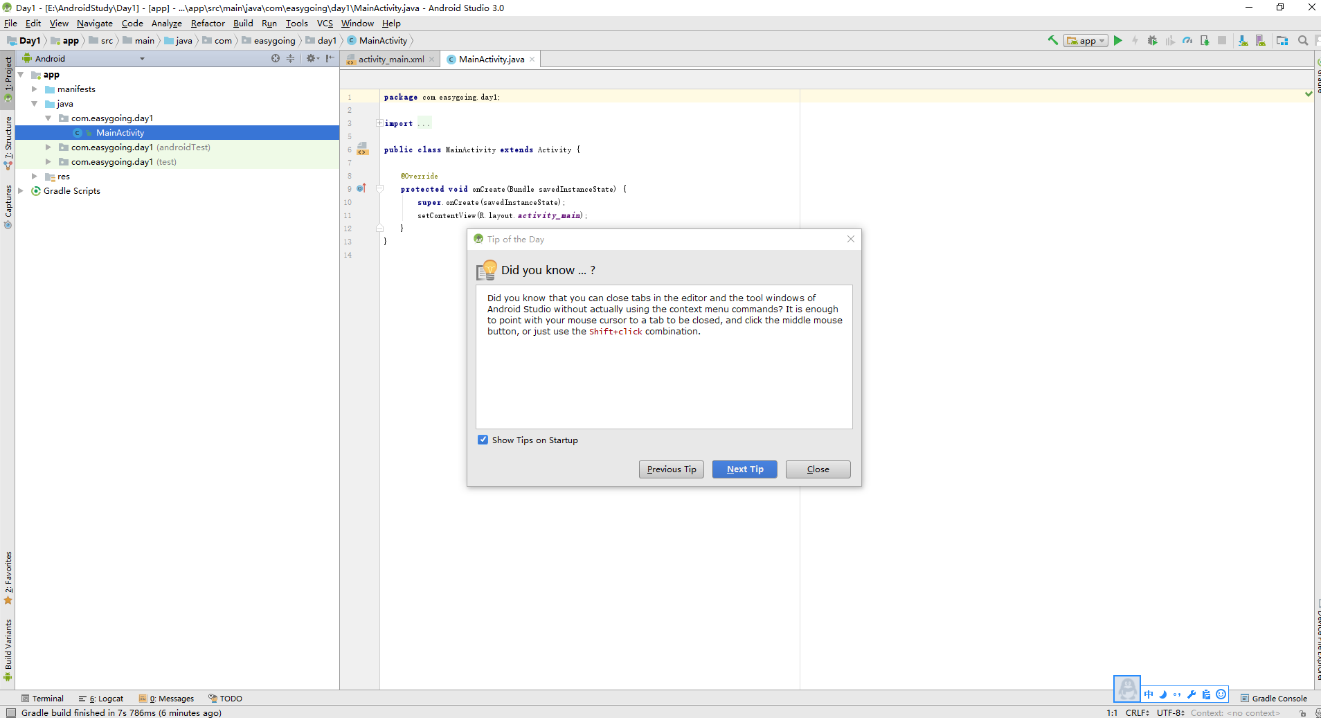Collapse the java folder arrow
Screen dimensions: 1321x718
[34, 103]
